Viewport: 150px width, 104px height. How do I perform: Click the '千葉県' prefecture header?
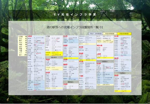point(81,76)
